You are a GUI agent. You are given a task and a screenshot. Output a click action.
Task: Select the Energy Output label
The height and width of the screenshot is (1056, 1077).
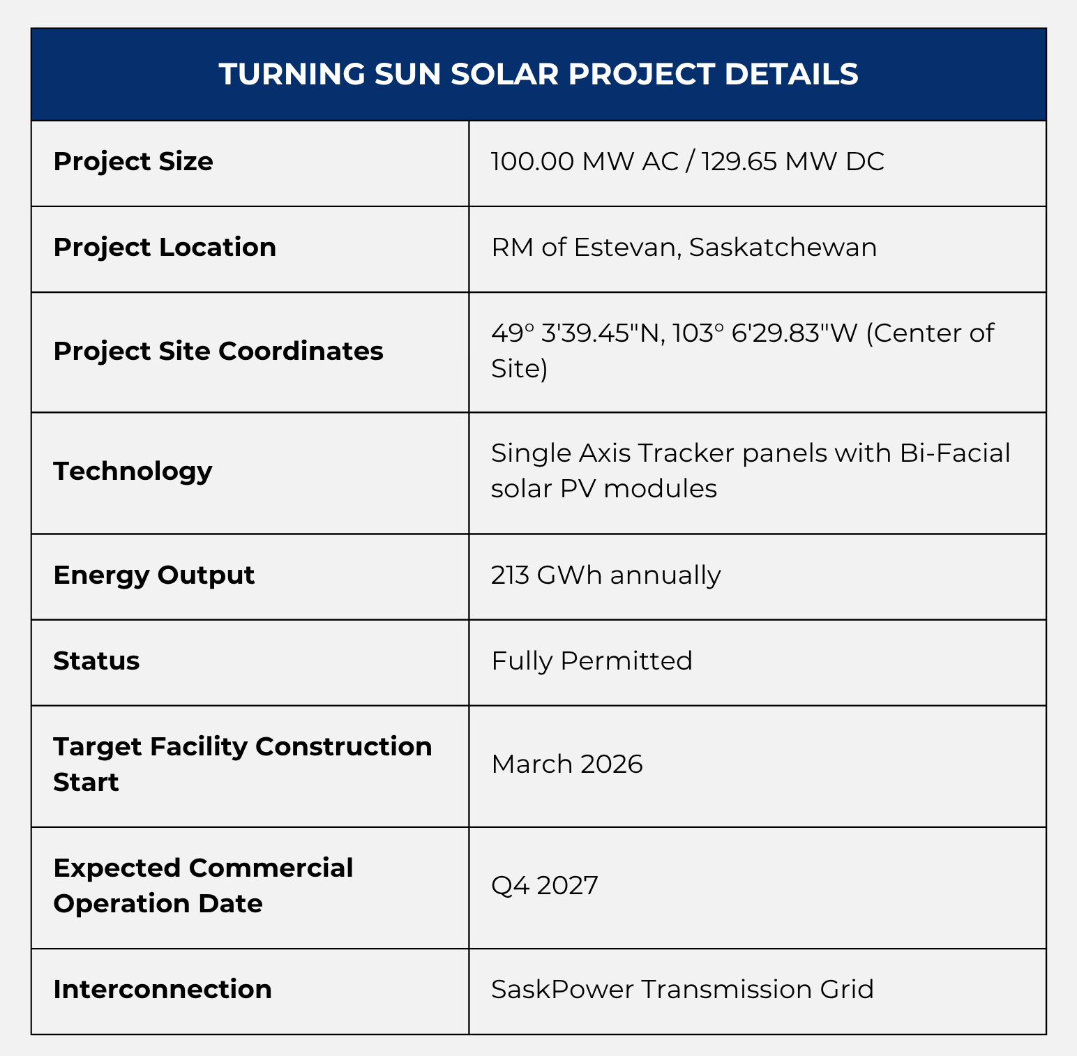(154, 575)
